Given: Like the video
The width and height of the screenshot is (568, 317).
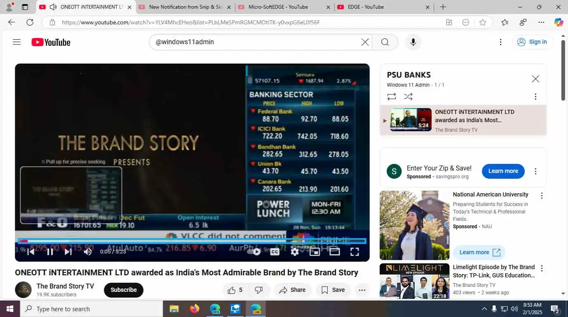Looking at the screenshot, I should [235, 290].
